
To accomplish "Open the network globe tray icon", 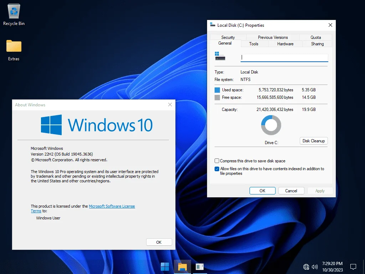I will pos(306,267).
